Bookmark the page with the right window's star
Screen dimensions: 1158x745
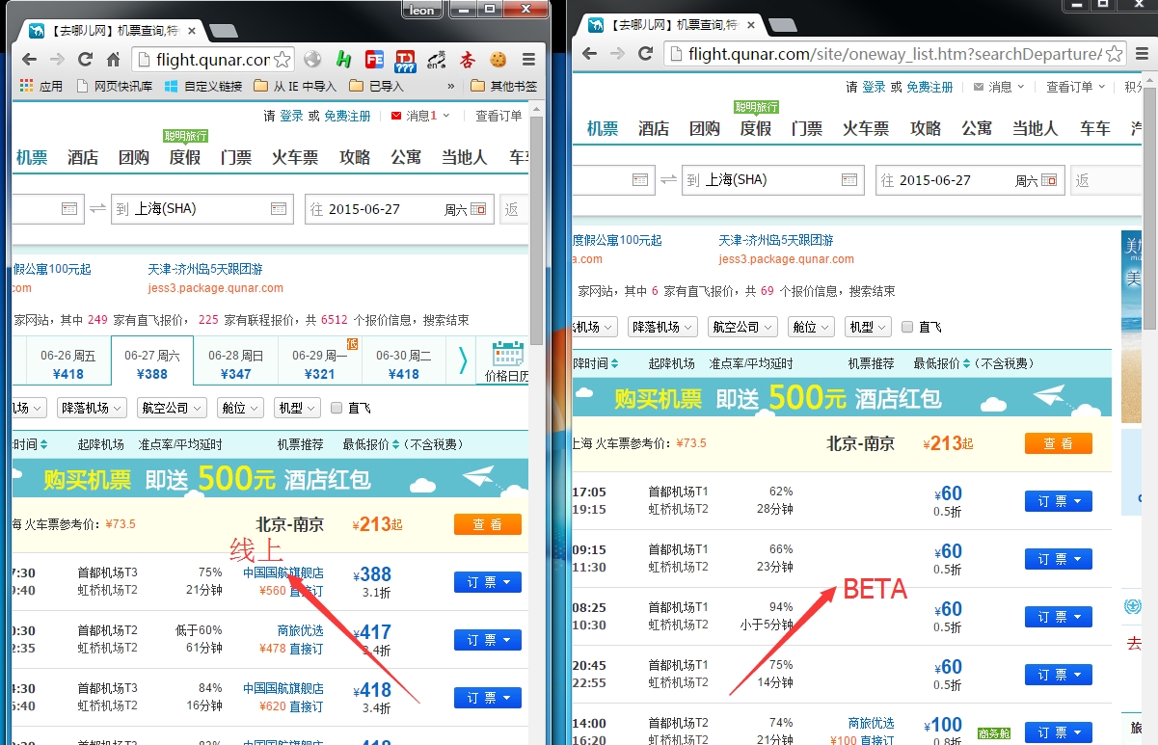pyautogui.click(x=1114, y=54)
